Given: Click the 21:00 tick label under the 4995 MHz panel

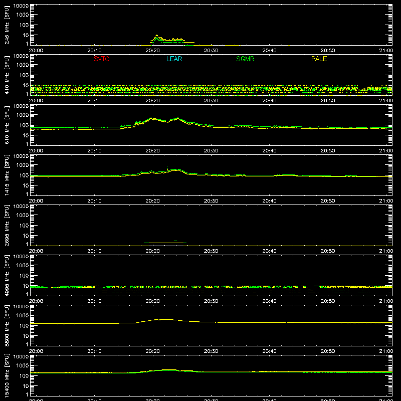Looking at the screenshot, I should 386,301.
